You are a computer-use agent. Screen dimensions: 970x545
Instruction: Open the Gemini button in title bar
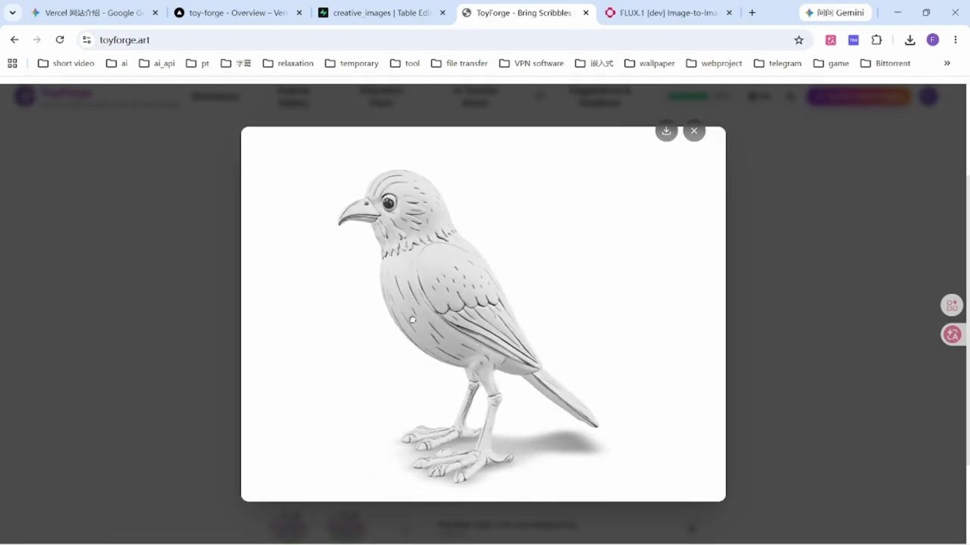coord(835,13)
